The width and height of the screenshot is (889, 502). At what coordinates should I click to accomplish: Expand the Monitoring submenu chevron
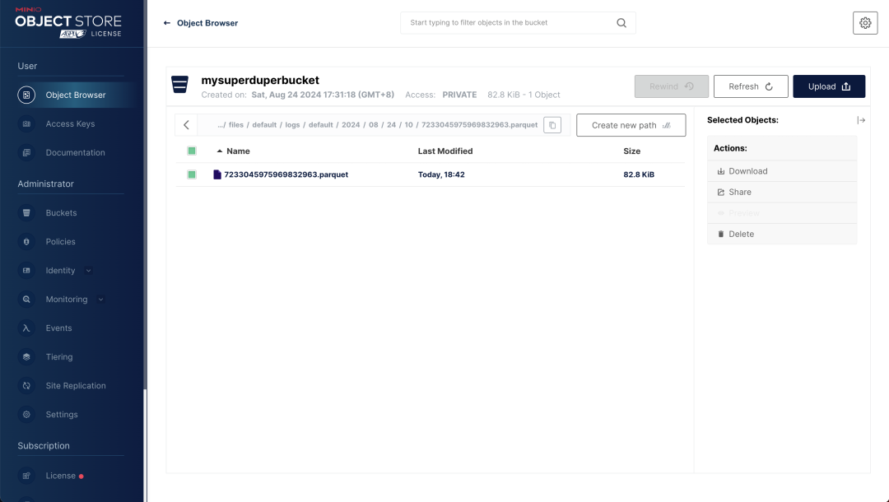coord(101,300)
